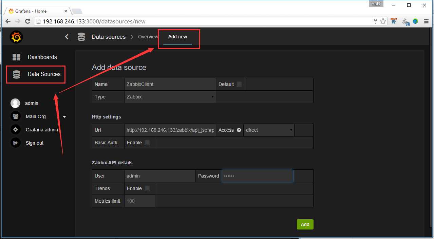The width and height of the screenshot is (434, 239).
Task: Click the Grafana logo icon
Action: 16,37
